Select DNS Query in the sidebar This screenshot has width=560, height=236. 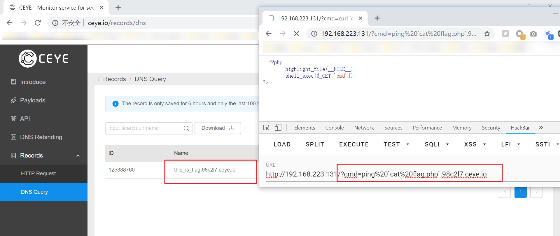click(x=44, y=192)
